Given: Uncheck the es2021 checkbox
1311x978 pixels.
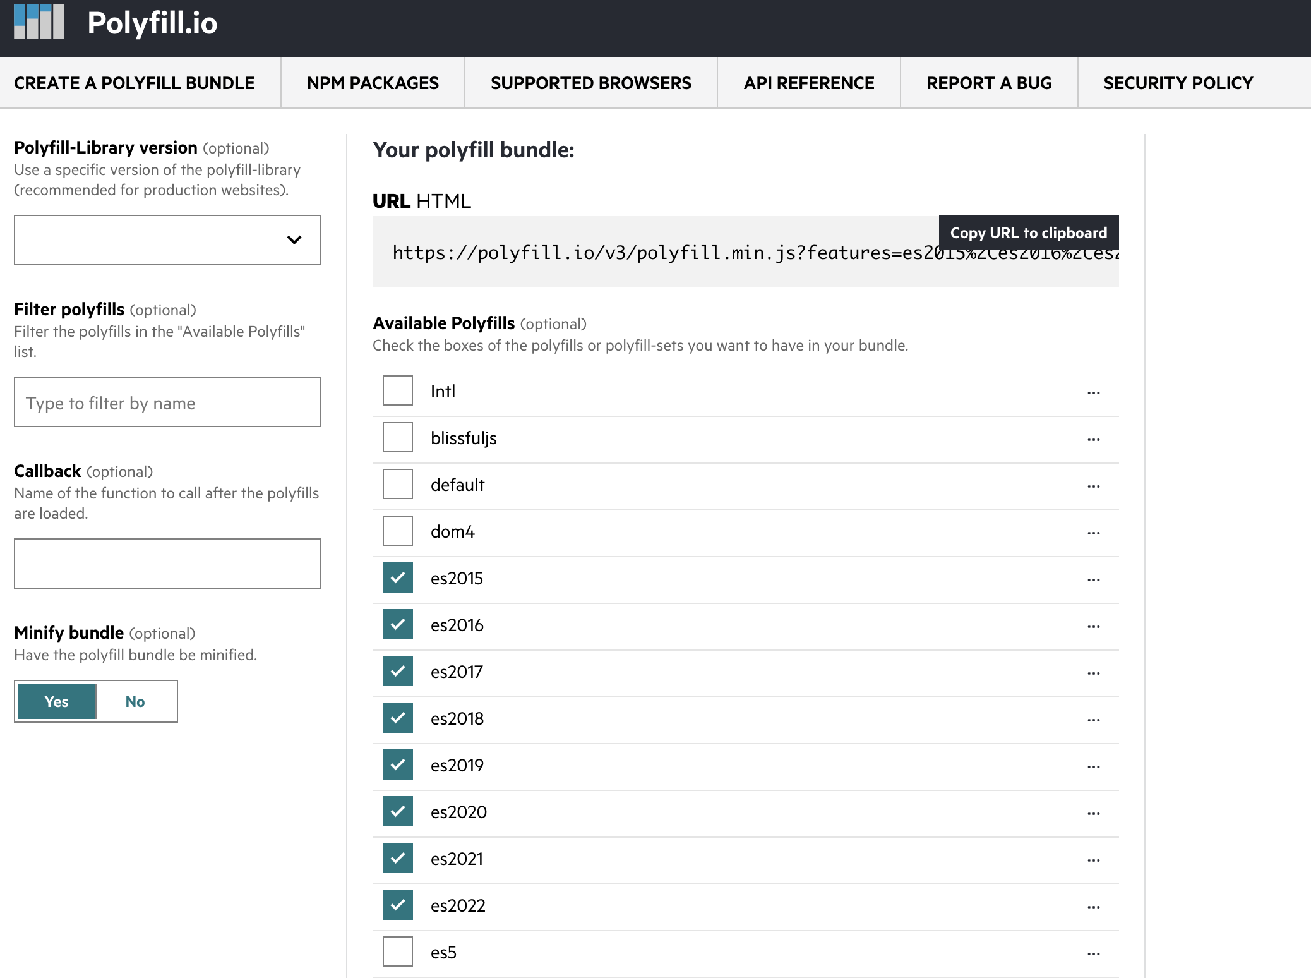Looking at the screenshot, I should coord(398,858).
